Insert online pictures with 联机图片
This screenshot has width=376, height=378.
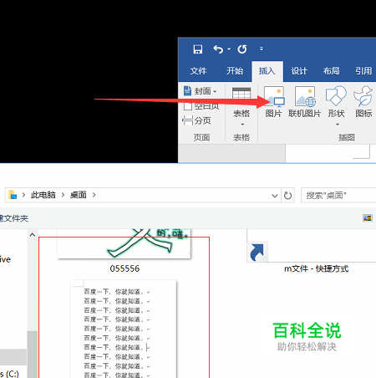pyautogui.click(x=305, y=102)
